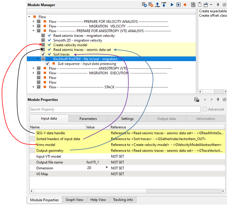This screenshot has height=205, width=227.
Task: Open the Graph View tab
Action: click(75, 200)
